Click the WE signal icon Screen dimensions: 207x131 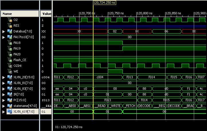point(9,72)
